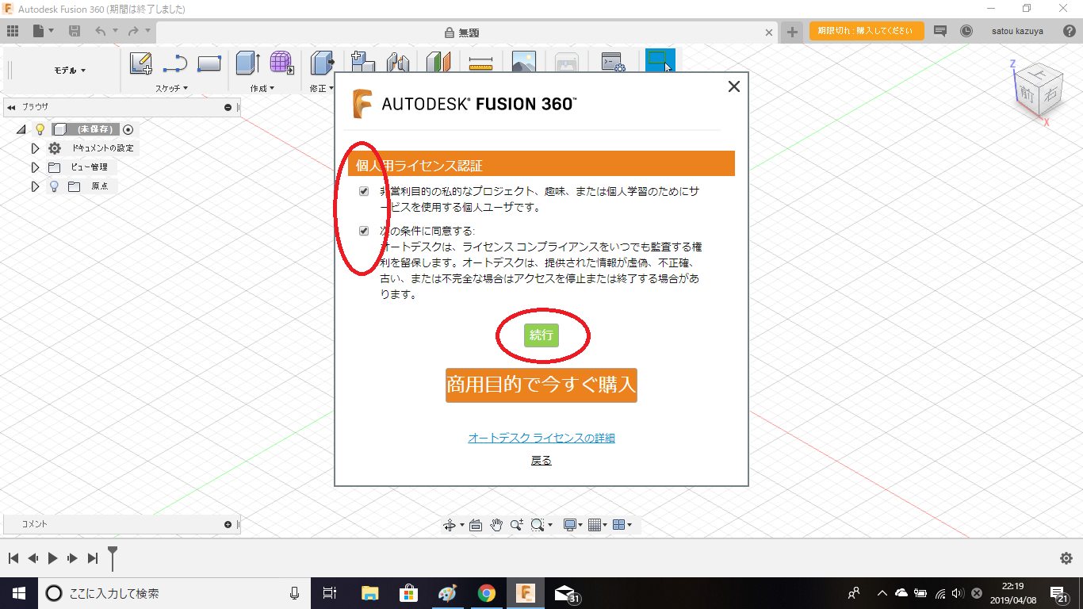Select the Create Sketch tool

(x=141, y=63)
